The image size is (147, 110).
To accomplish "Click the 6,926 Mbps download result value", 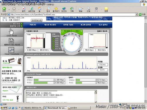I will 32,50.
